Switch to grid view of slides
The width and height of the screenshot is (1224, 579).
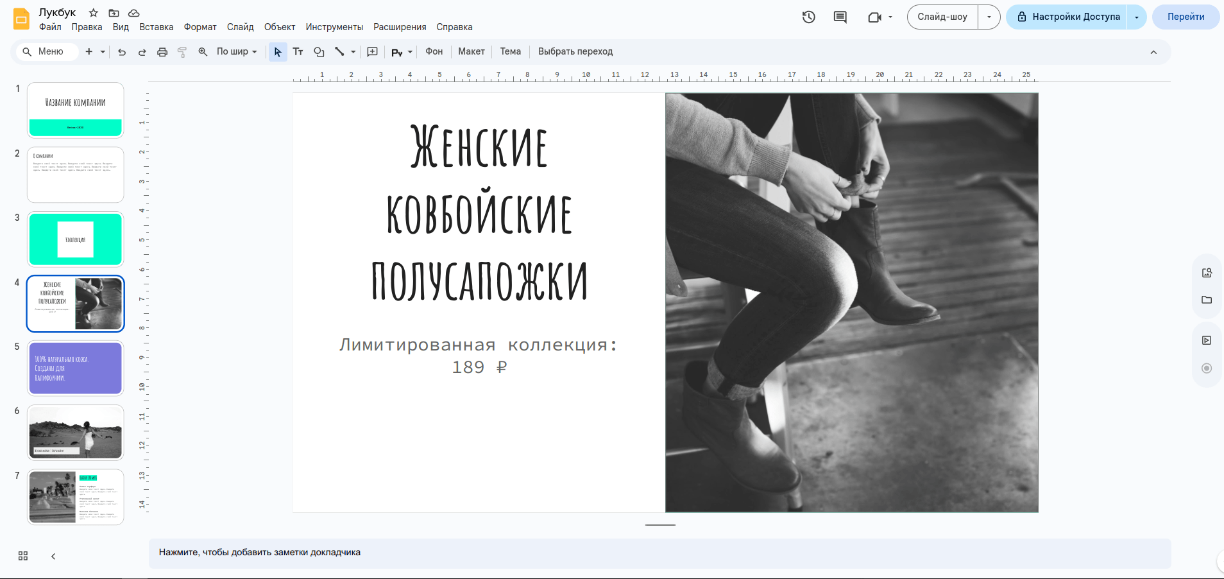pos(23,556)
